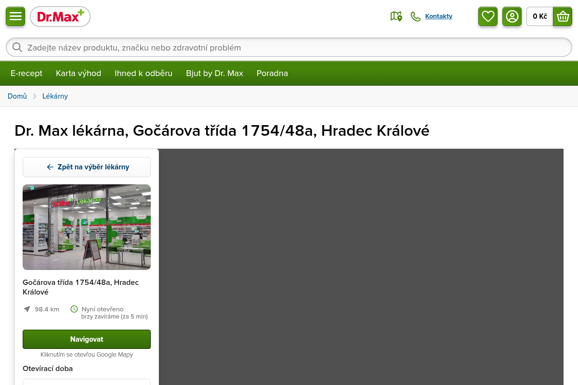Image resolution: width=578 pixels, height=385 pixels.
Task: Click Zpět na výběr lékárny button
Action: coord(87,167)
